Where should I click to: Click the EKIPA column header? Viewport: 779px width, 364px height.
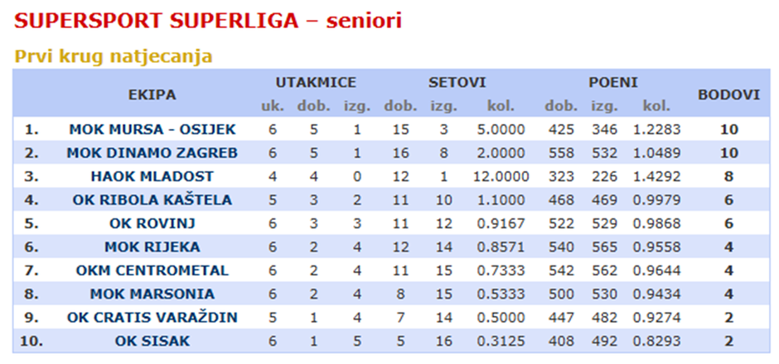(152, 94)
